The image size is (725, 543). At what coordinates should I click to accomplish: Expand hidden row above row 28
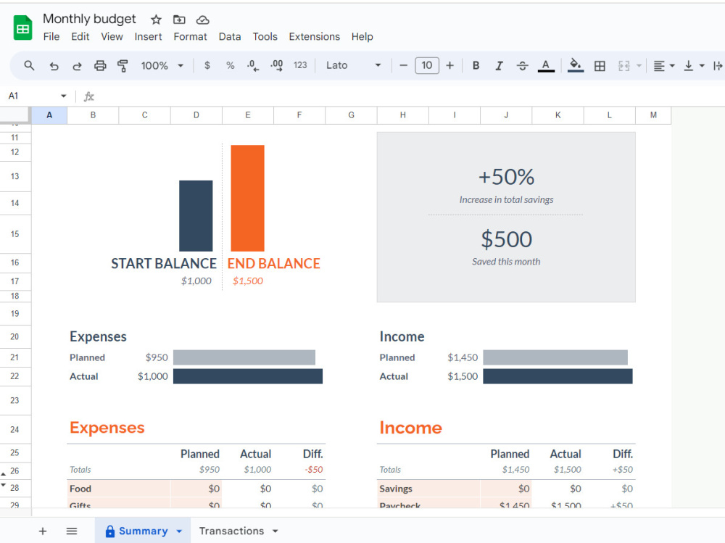tap(4, 485)
